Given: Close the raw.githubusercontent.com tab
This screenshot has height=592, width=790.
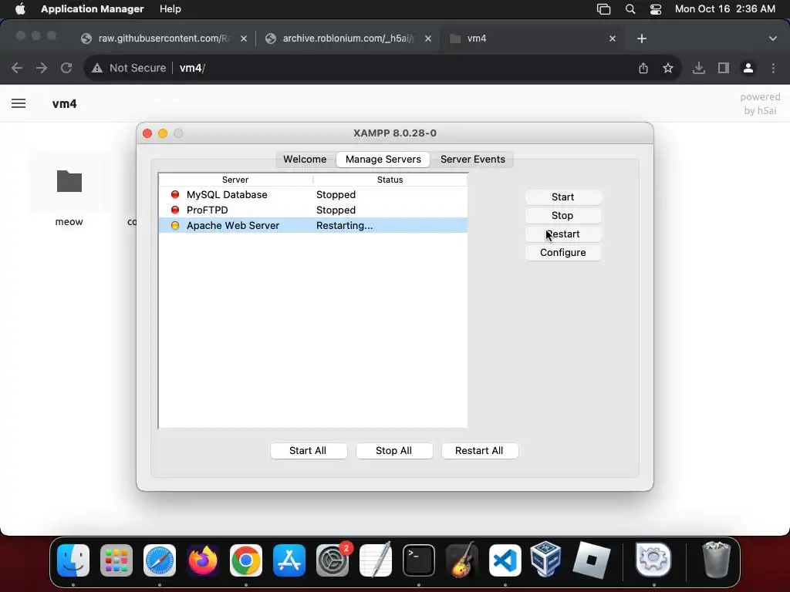Looking at the screenshot, I should coord(244,39).
